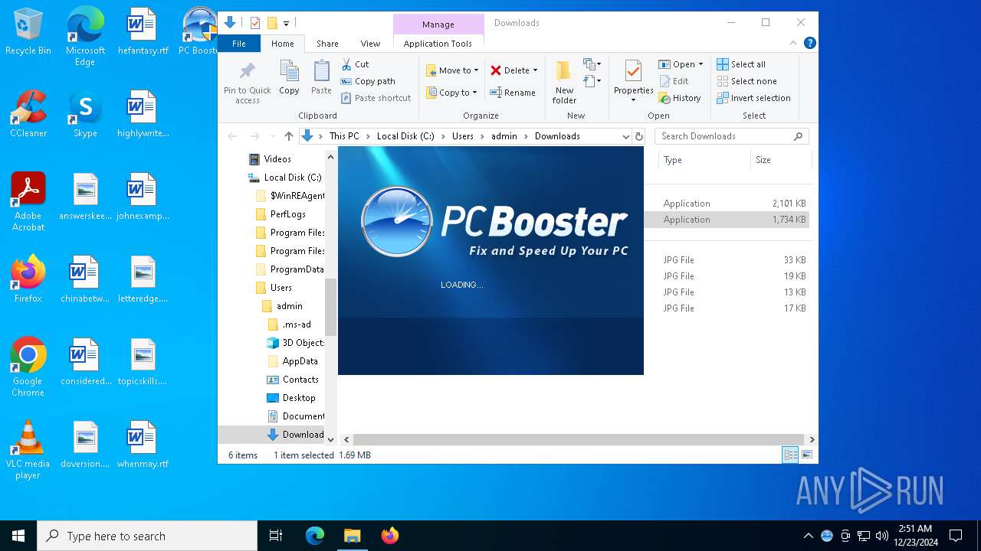Click the Edit command in Open group

tap(674, 81)
